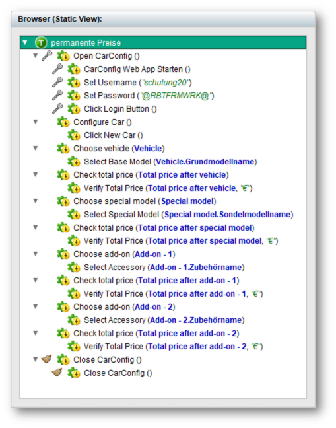This screenshot has width=336, height=428.
Task: Click wrench icon of CarConfig Web App Starten
Action: 57,69
